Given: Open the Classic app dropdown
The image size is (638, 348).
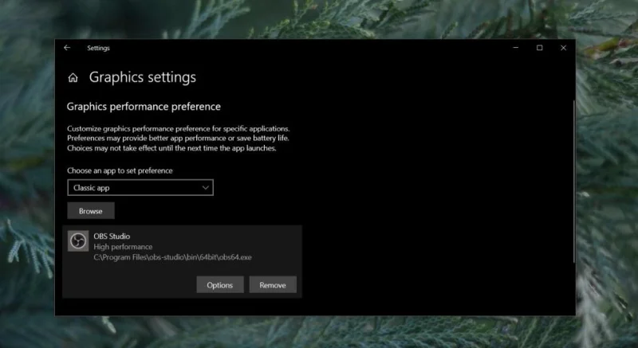Looking at the screenshot, I should 140,188.
